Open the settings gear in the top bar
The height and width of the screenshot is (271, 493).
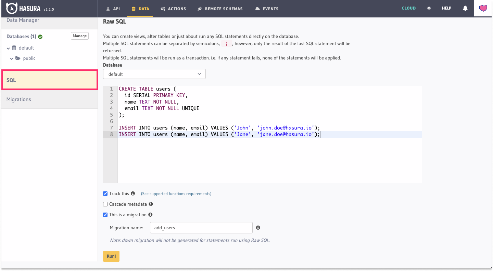tap(429, 8)
